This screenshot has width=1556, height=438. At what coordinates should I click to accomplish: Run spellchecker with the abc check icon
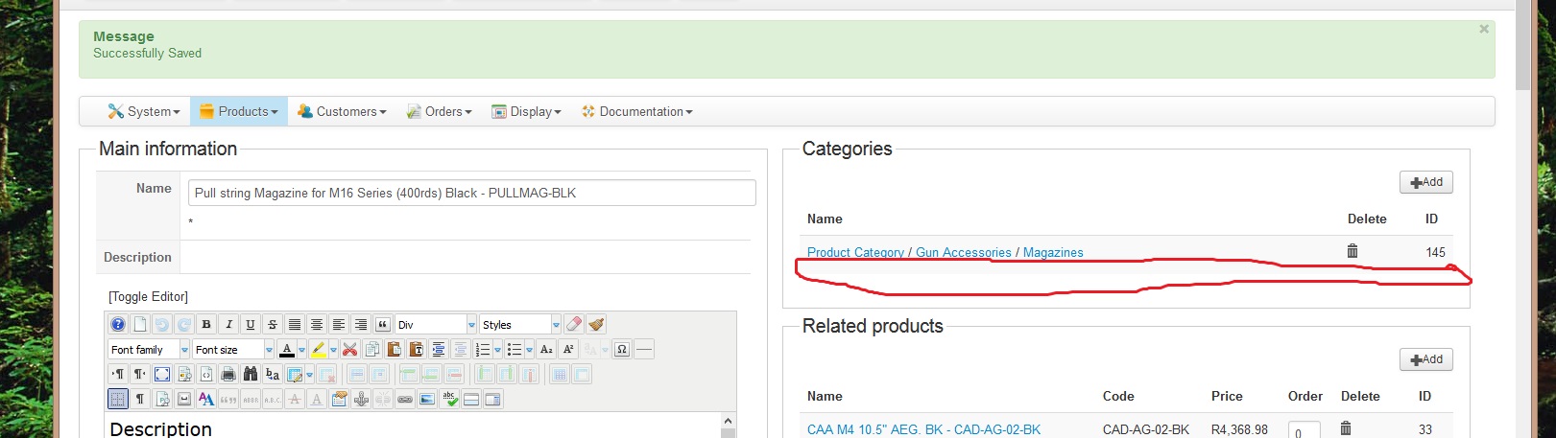click(449, 399)
